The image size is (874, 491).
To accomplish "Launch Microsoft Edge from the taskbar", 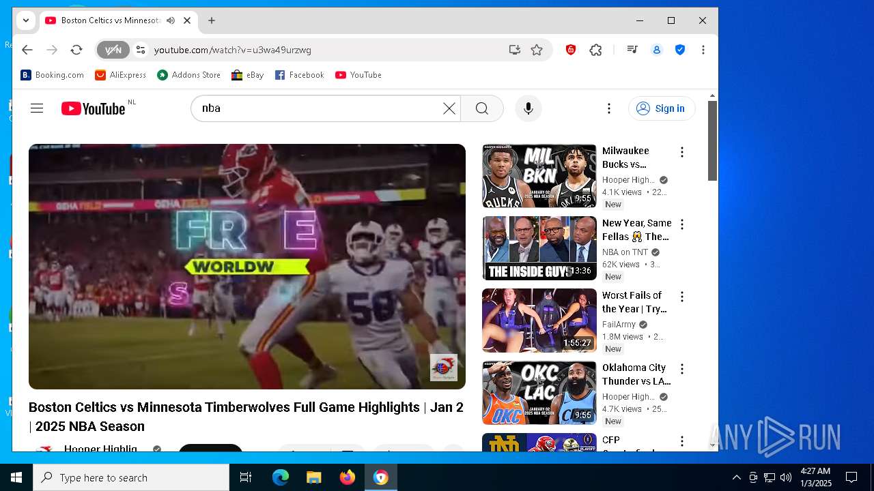I will 281,477.
